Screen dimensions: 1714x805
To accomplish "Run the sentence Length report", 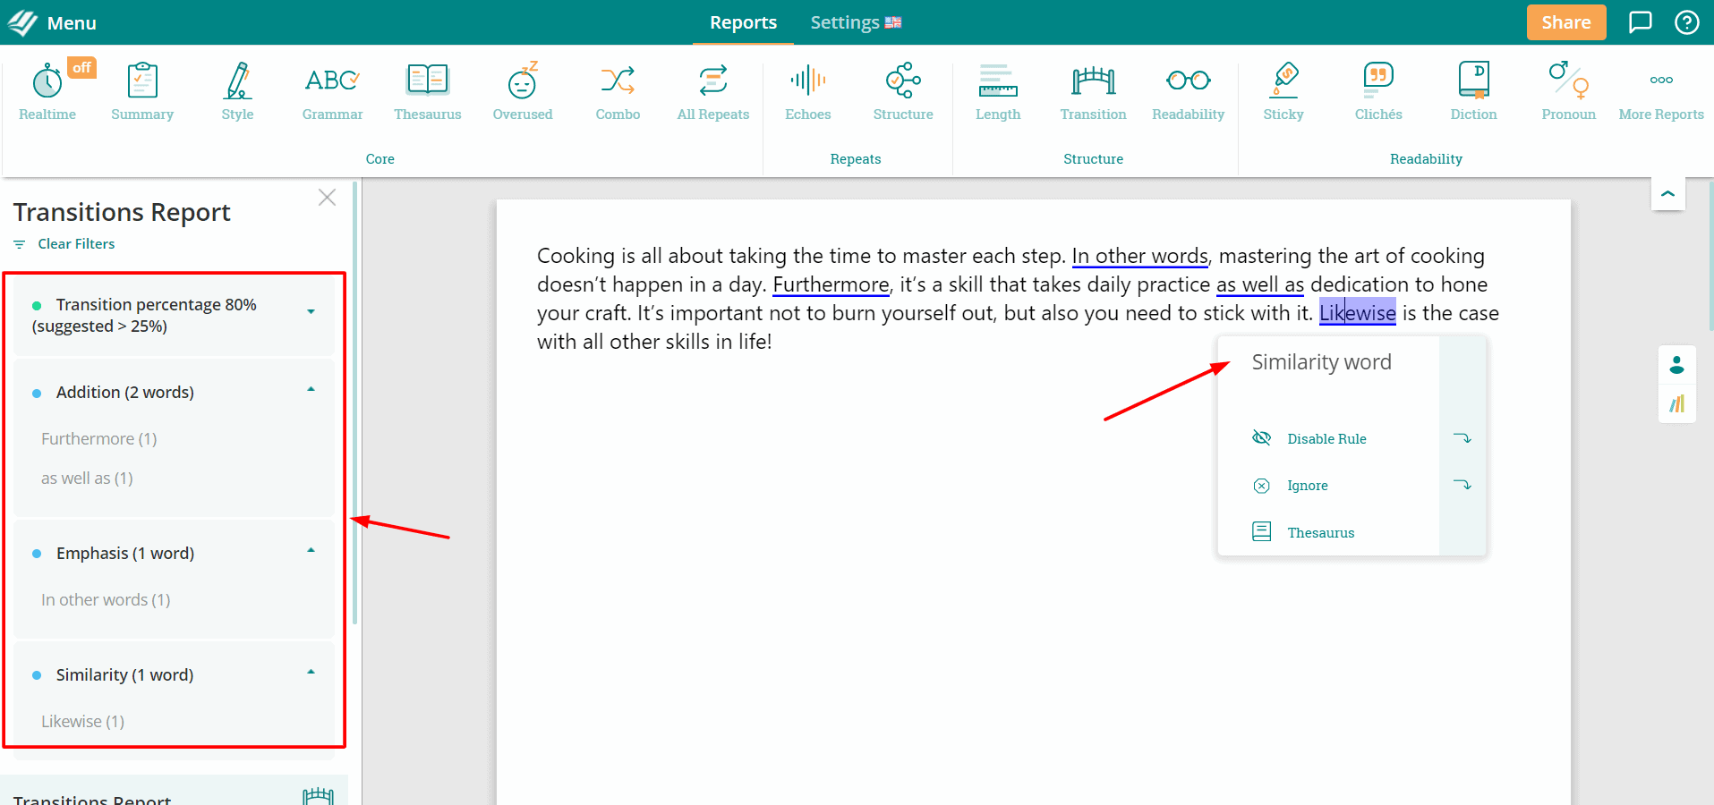I will pyautogui.click(x=998, y=92).
